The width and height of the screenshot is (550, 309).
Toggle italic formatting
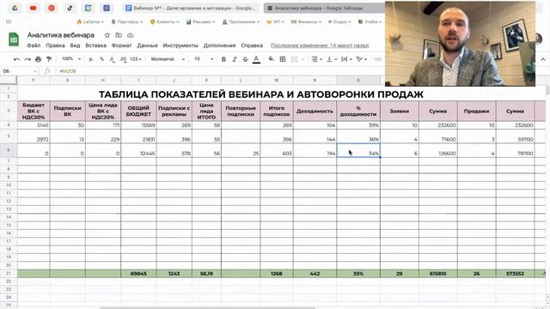point(235,59)
